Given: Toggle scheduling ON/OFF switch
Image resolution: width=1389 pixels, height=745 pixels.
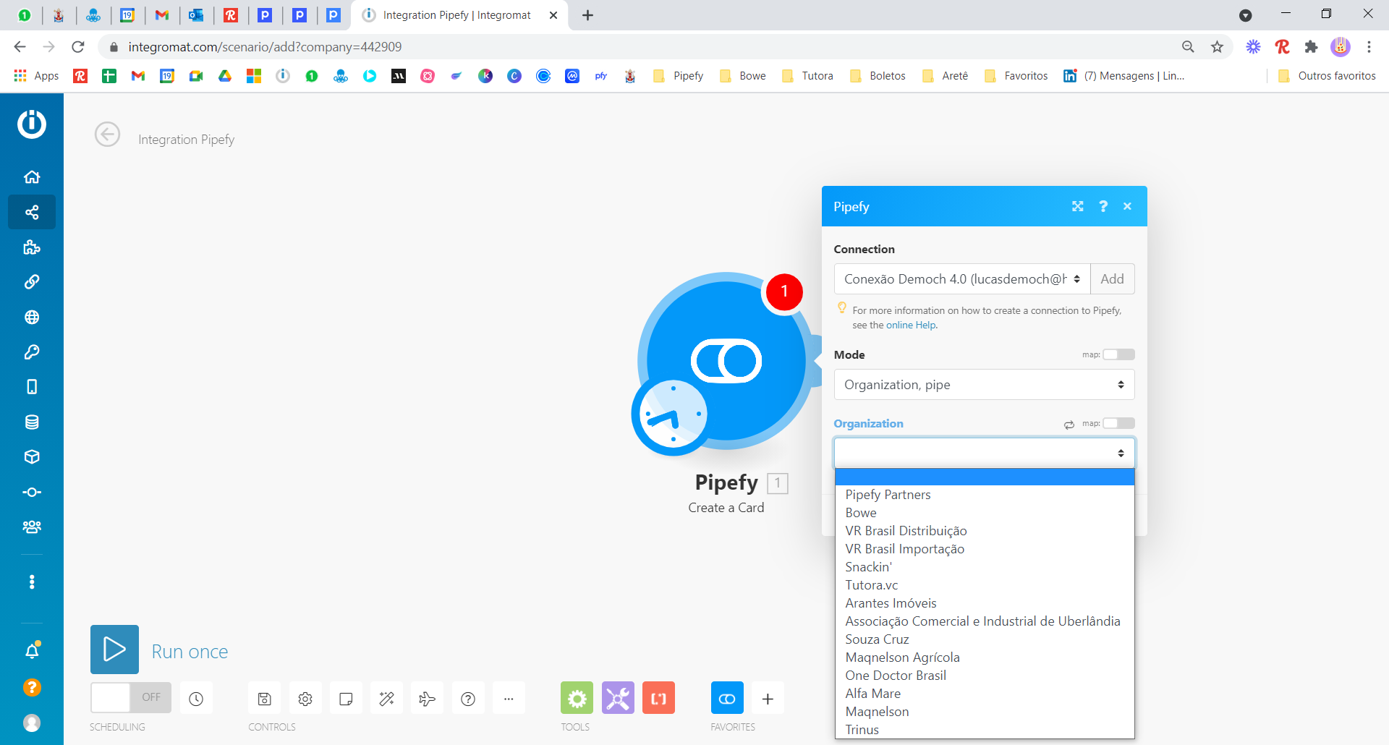Looking at the screenshot, I should point(131,697).
